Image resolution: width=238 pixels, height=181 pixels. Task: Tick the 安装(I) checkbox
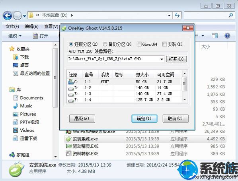click(x=164, y=44)
